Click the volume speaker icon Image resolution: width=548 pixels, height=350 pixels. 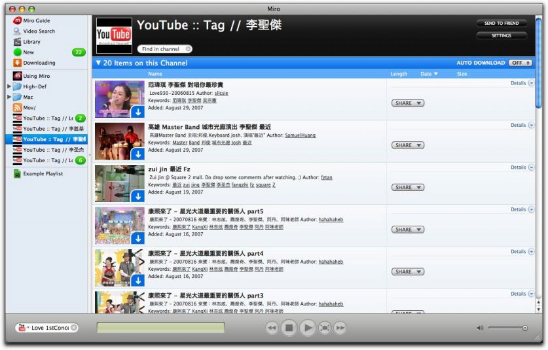(480, 328)
